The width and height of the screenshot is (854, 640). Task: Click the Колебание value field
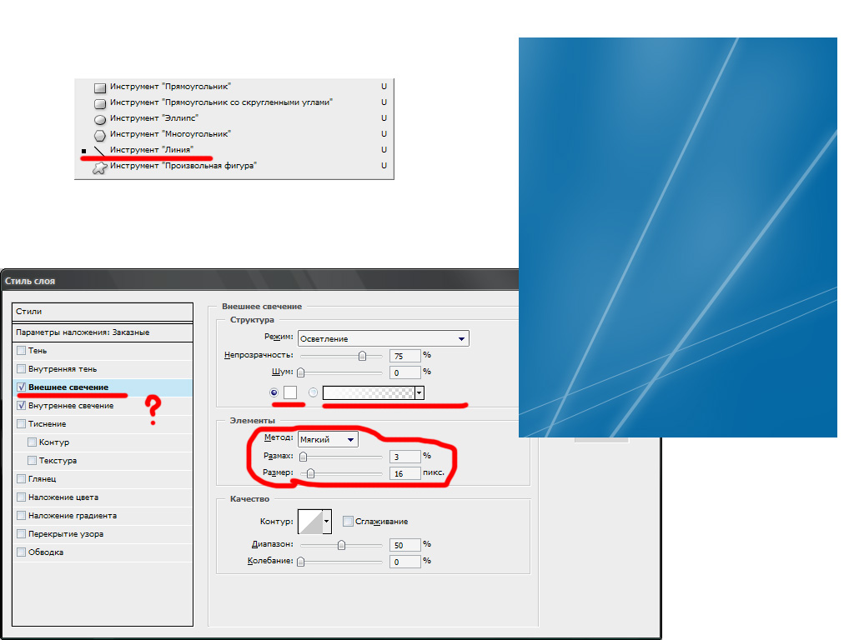[x=405, y=562]
